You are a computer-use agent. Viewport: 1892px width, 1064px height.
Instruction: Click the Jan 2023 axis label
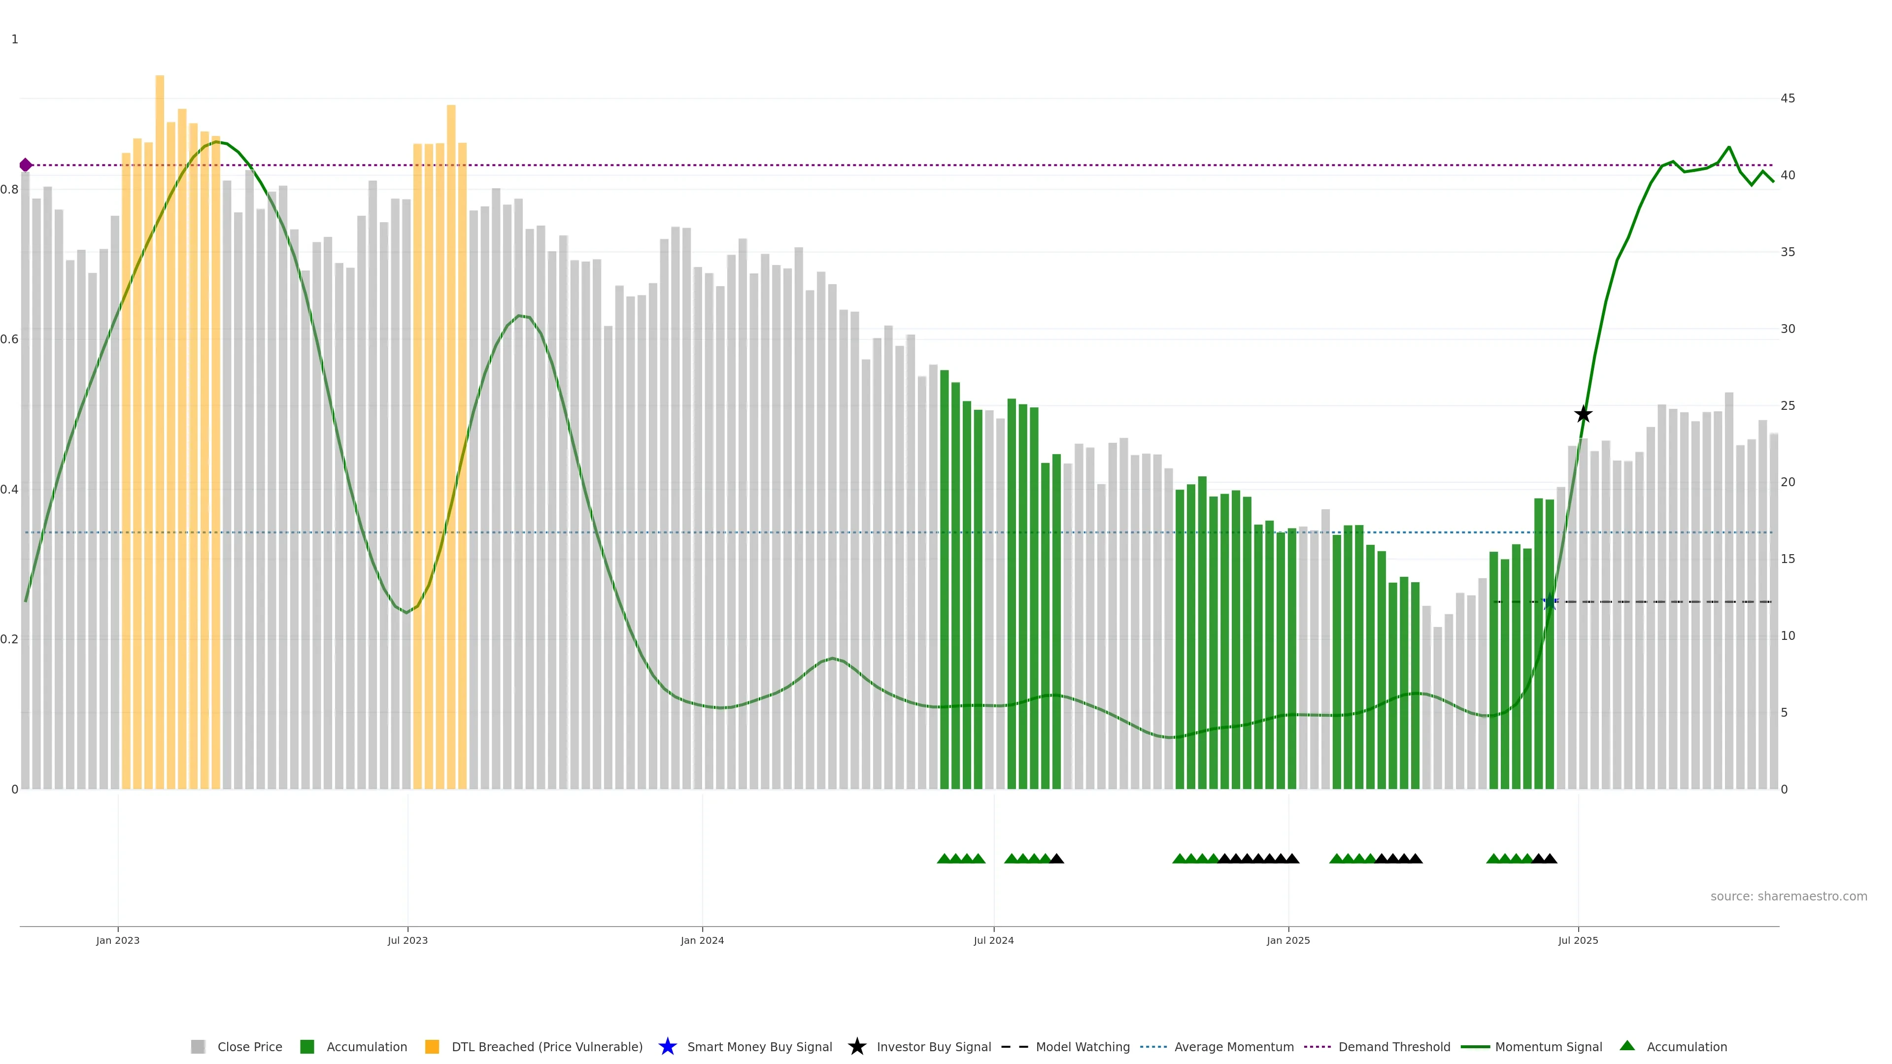118,940
